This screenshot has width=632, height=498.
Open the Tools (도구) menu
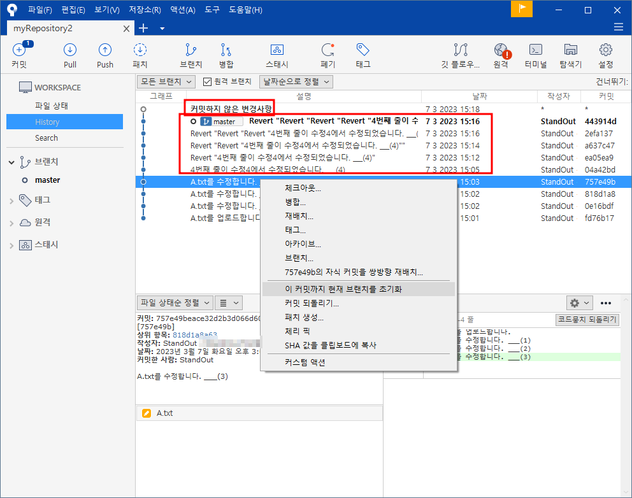(x=212, y=10)
